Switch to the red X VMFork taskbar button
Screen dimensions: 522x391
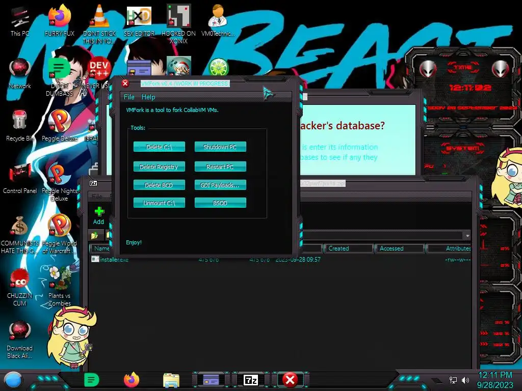tap(290, 380)
